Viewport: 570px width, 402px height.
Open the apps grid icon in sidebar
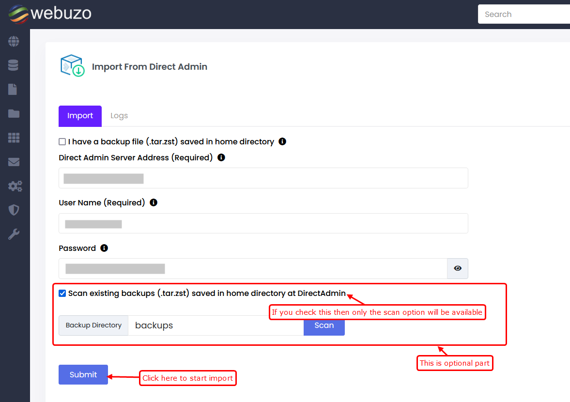[x=14, y=138]
